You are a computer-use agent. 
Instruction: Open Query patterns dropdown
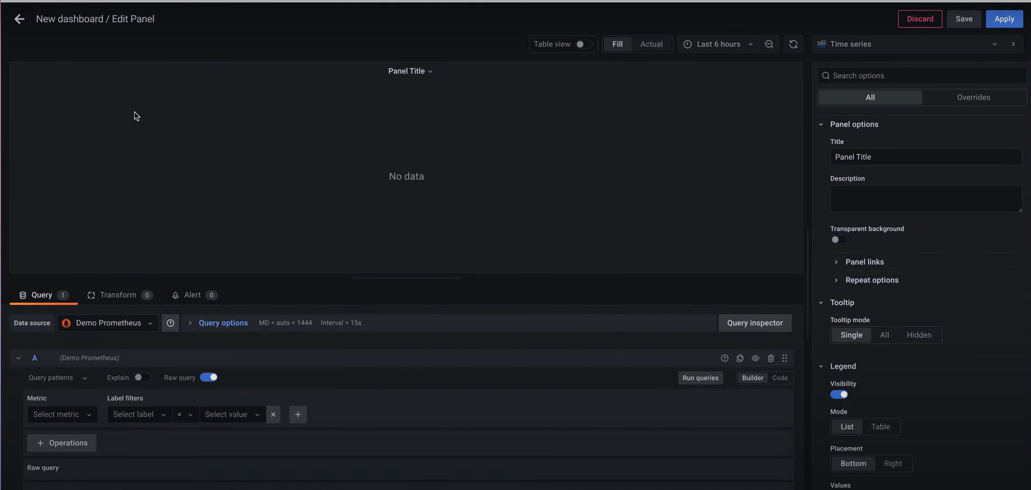[x=58, y=378]
